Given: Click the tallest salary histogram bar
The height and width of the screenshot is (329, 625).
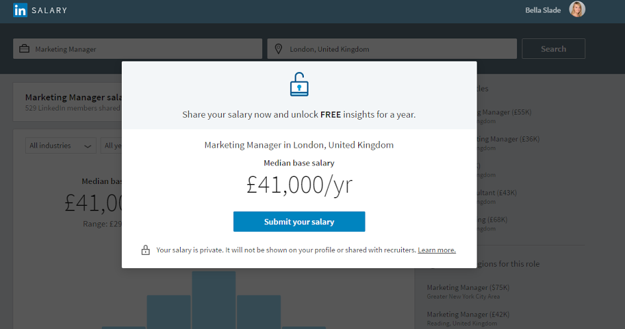Looking at the screenshot, I should tap(214, 300).
